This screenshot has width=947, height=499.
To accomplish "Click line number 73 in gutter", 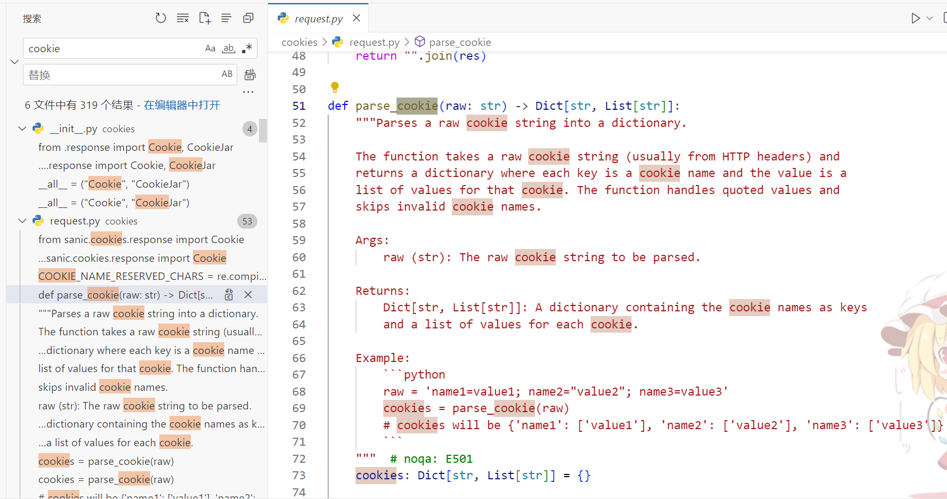I will point(299,476).
